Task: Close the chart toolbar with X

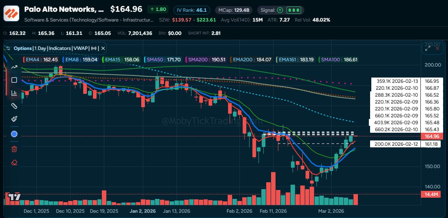Action: (103, 48)
